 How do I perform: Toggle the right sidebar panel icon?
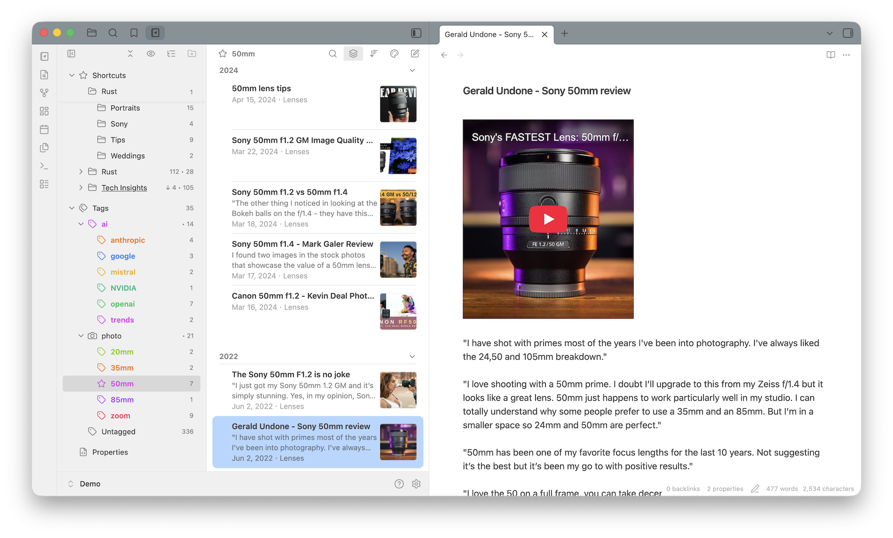pos(848,33)
